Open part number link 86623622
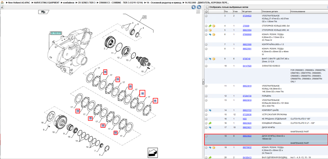Image resolution: width=328 pixels, height=159 pixels. pyautogui.click(x=247, y=136)
